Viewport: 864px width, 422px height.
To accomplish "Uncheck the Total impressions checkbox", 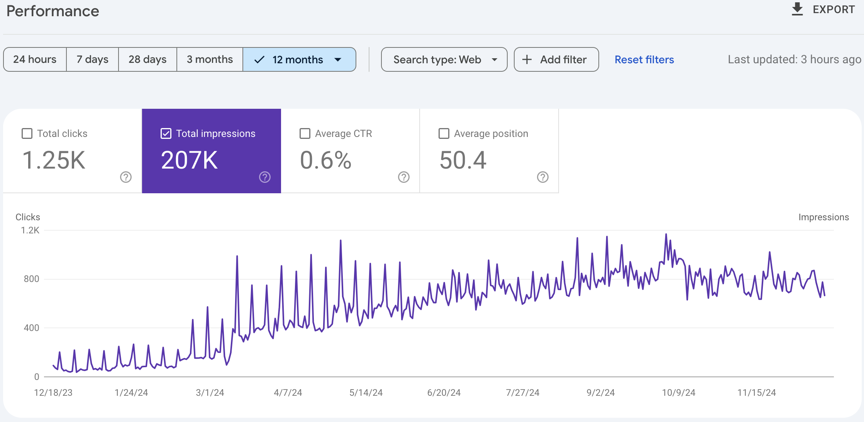I will 166,133.
